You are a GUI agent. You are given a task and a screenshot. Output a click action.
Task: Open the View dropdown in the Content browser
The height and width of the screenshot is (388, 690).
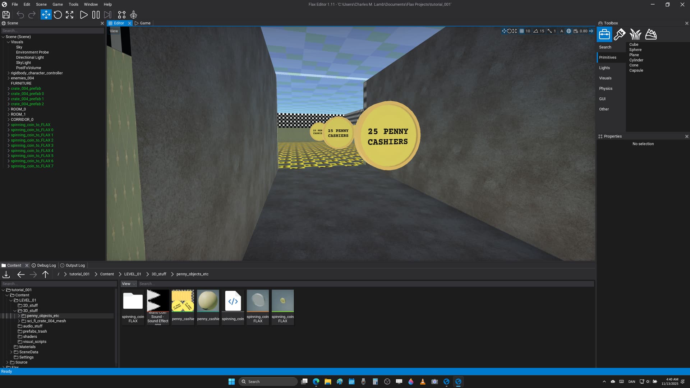129,284
